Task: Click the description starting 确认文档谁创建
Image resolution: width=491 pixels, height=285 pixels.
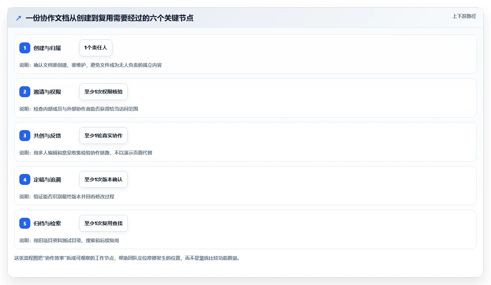Action: point(91,65)
